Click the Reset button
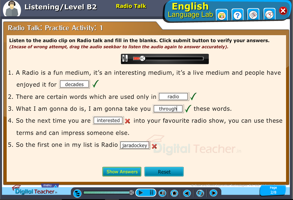The width and height of the screenshot is (293, 200). tap(164, 172)
